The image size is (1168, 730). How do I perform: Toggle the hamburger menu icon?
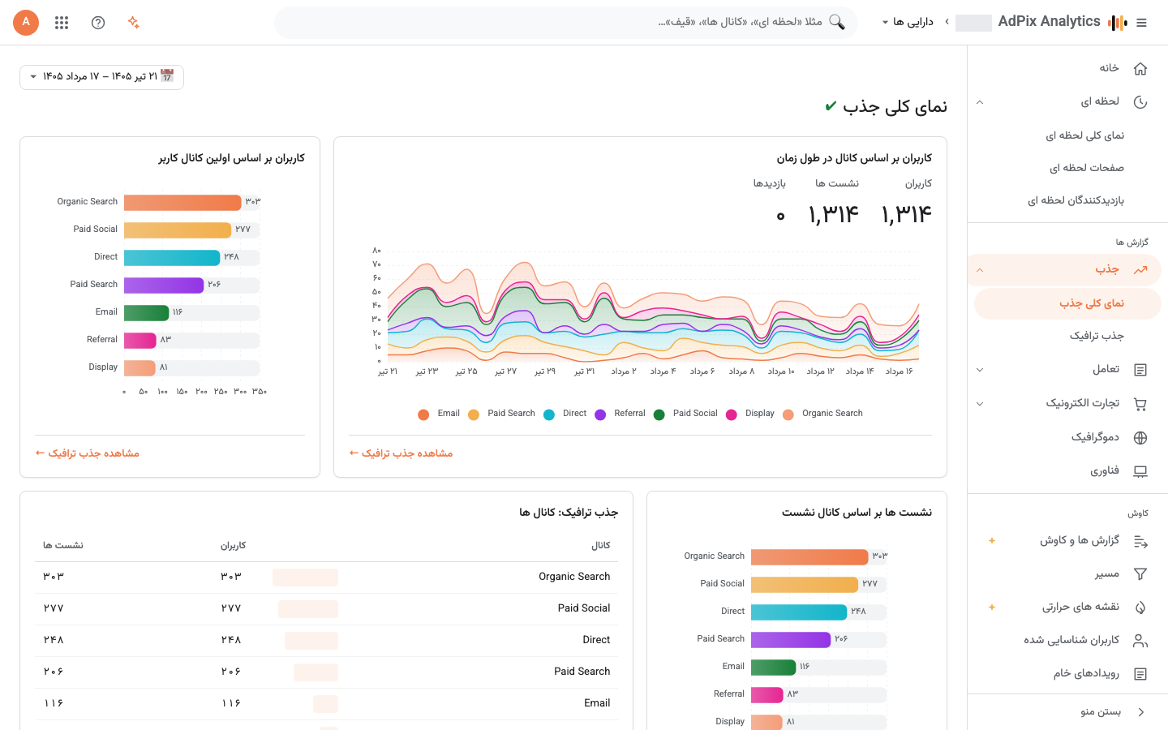pos(1142,23)
